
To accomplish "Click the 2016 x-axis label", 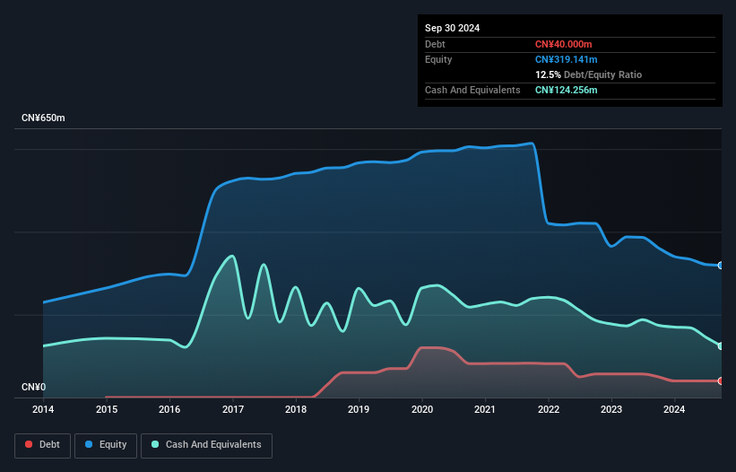I will 169,409.
